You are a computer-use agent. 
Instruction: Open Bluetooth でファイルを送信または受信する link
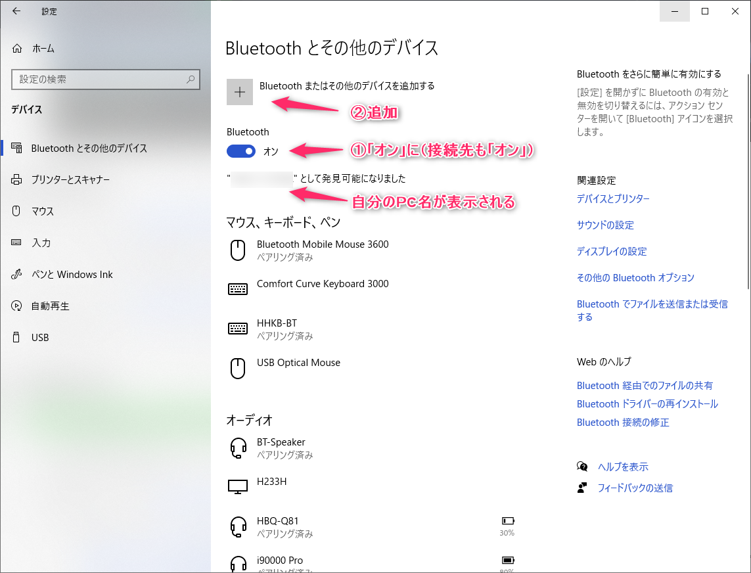[652, 310]
